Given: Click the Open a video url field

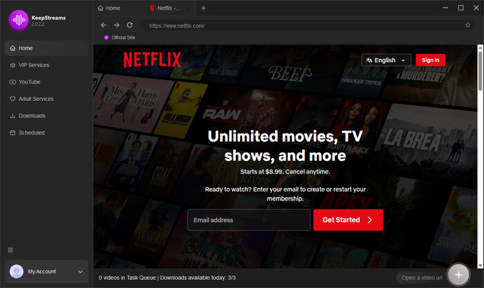Looking at the screenshot, I should click(x=422, y=278).
